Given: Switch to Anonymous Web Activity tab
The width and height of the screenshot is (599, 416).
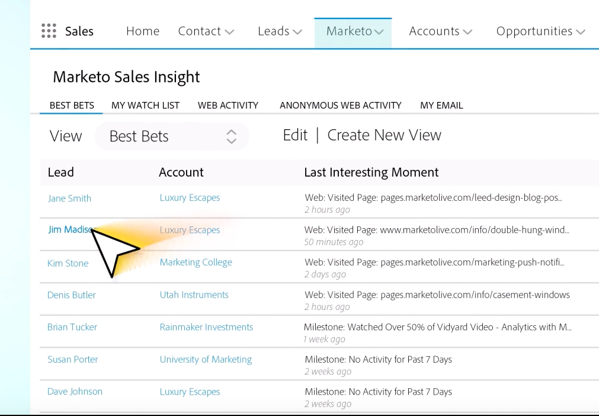Looking at the screenshot, I should pyautogui.click(x=340, y=105).
